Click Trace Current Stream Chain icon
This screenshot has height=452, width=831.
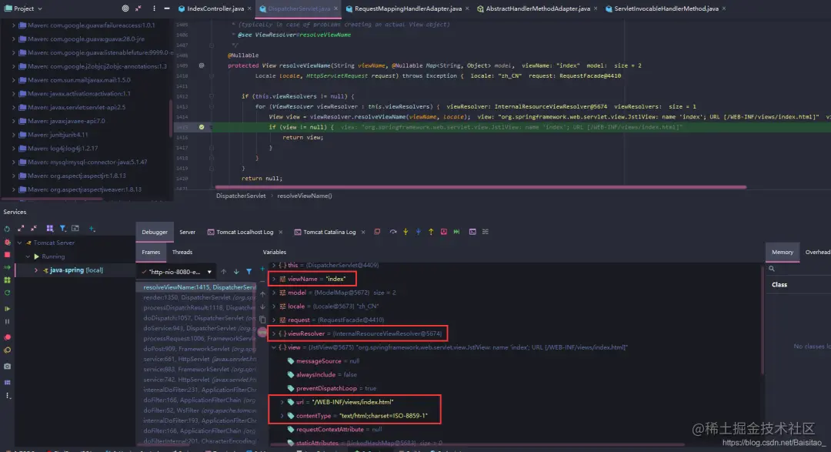click(485, 232)
